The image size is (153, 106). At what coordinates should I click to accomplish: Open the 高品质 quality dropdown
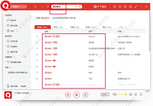[x=105, y=95]
